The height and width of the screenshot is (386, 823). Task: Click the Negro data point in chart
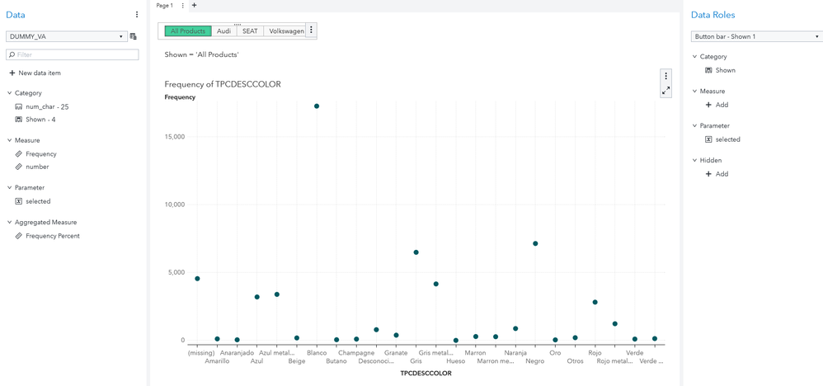(535, 243)
